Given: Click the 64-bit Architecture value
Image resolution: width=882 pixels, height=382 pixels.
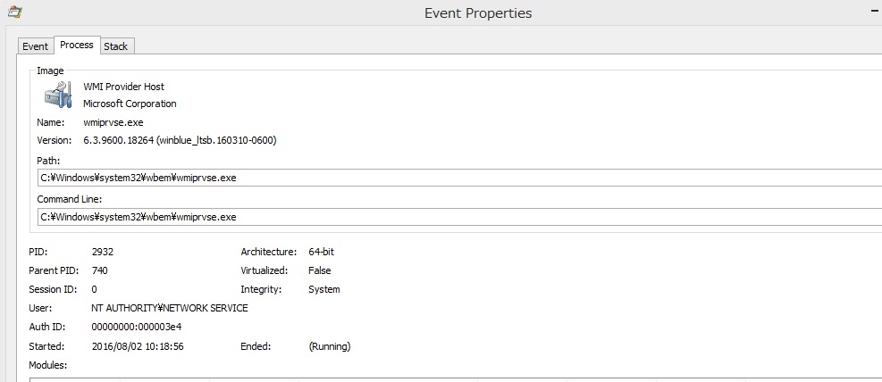Looking at the screenshot, I should point(321,252).
